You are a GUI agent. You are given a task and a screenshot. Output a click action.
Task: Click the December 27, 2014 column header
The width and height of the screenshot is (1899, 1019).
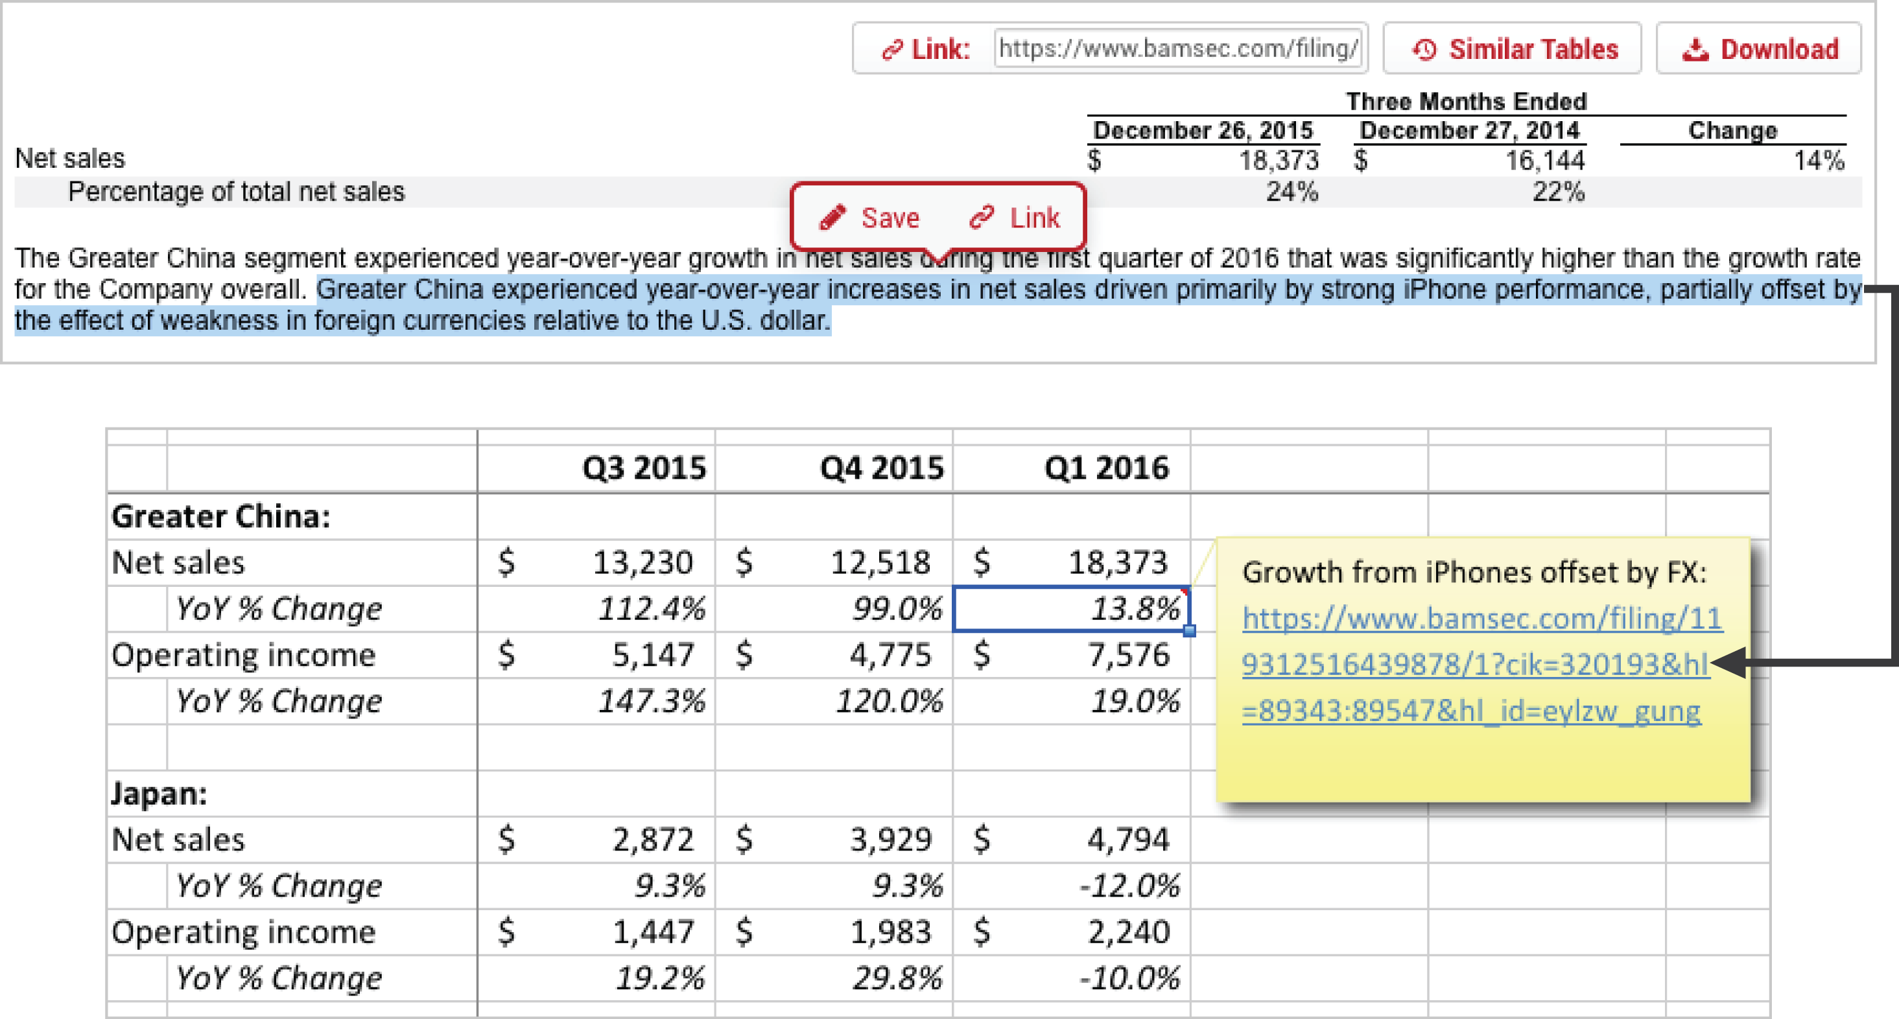pos(1469,130)
